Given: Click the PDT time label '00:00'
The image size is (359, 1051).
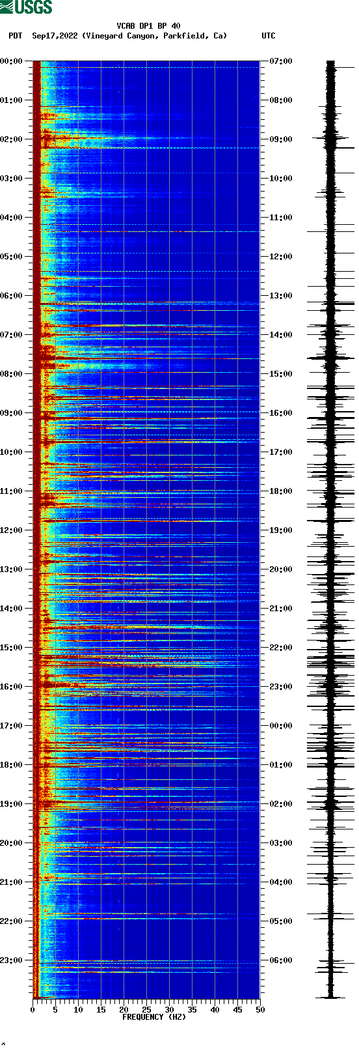Looking at the screenshot, I should 11,61.
